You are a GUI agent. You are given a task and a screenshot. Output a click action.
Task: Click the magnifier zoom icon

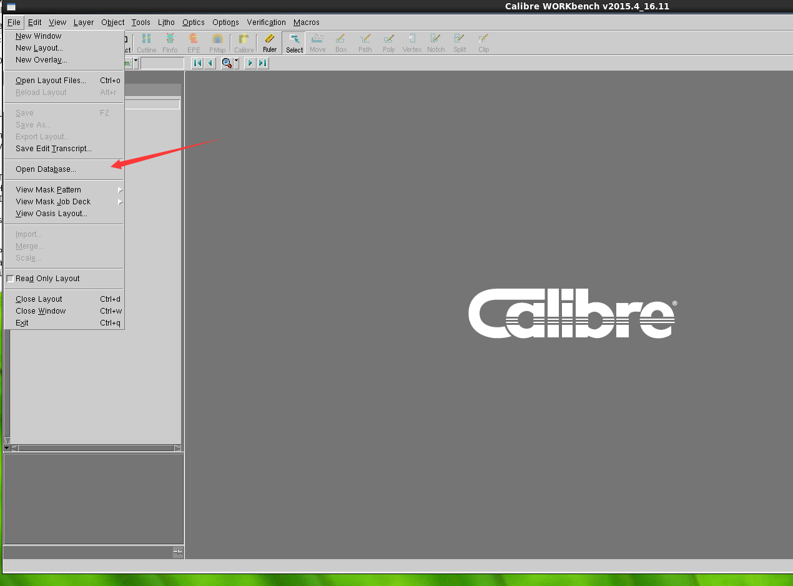227,63
